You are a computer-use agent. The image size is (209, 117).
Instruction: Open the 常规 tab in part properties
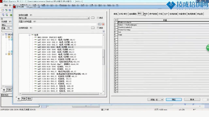[x=115, y=14]
